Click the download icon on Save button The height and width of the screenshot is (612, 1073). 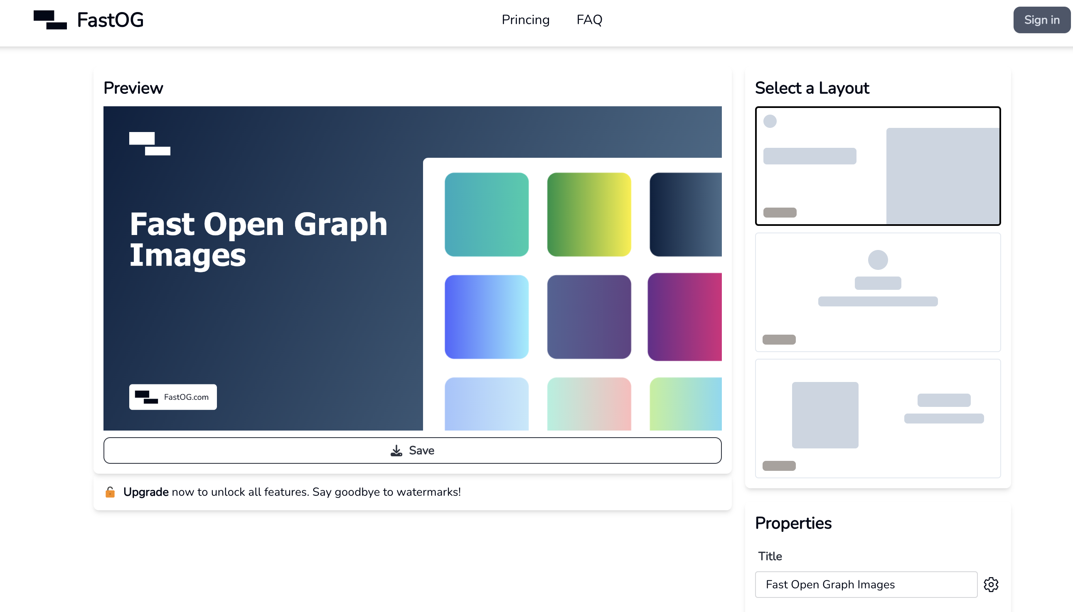(x=396, y=450)
